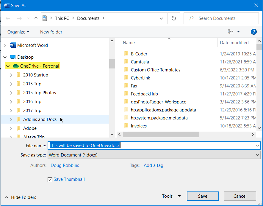This screenshot has width=263, height=206.
Task: Click Hide Folders toggle
Action: (21, 197)
